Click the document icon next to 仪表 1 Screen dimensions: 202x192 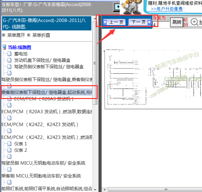9,144
